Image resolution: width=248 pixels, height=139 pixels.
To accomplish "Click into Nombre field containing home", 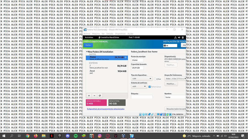I will point(175,97).
